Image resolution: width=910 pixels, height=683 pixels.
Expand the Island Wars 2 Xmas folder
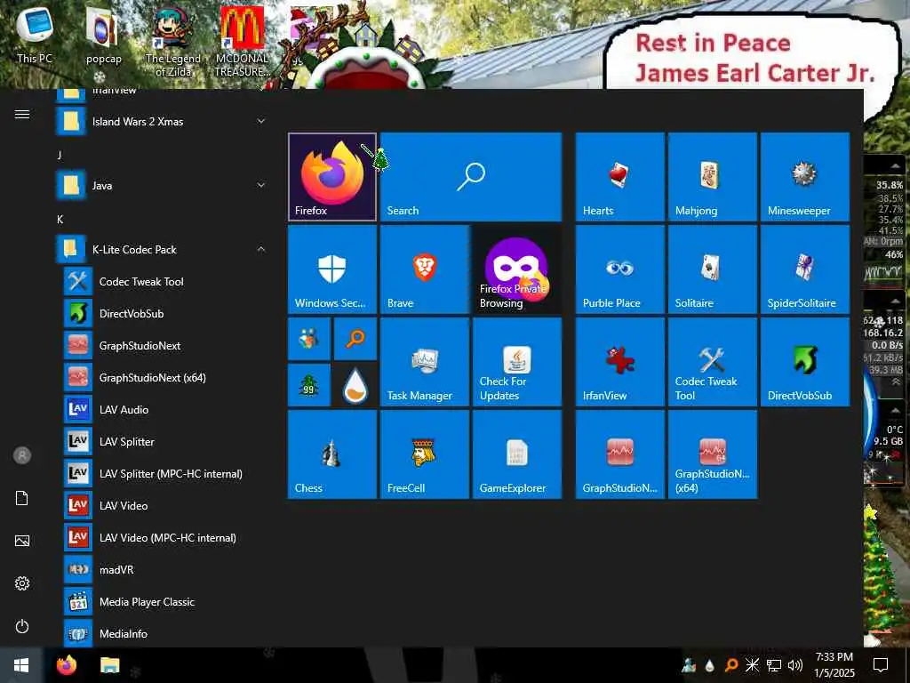(162, 121)
